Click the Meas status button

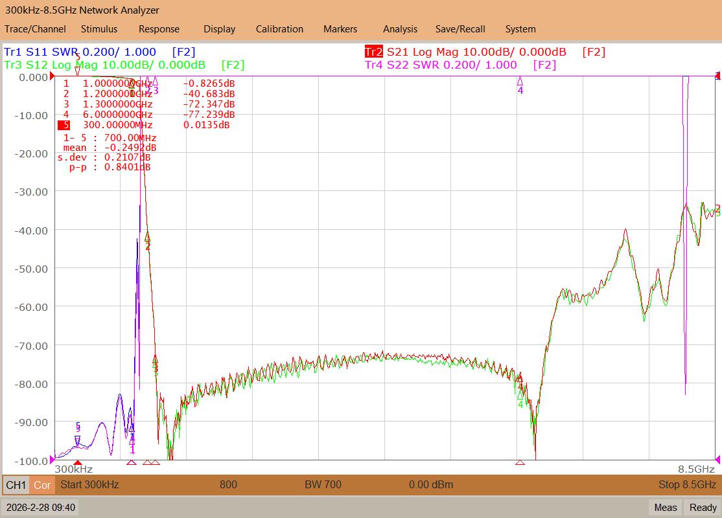pyautogui.click(x=666, y=508)
